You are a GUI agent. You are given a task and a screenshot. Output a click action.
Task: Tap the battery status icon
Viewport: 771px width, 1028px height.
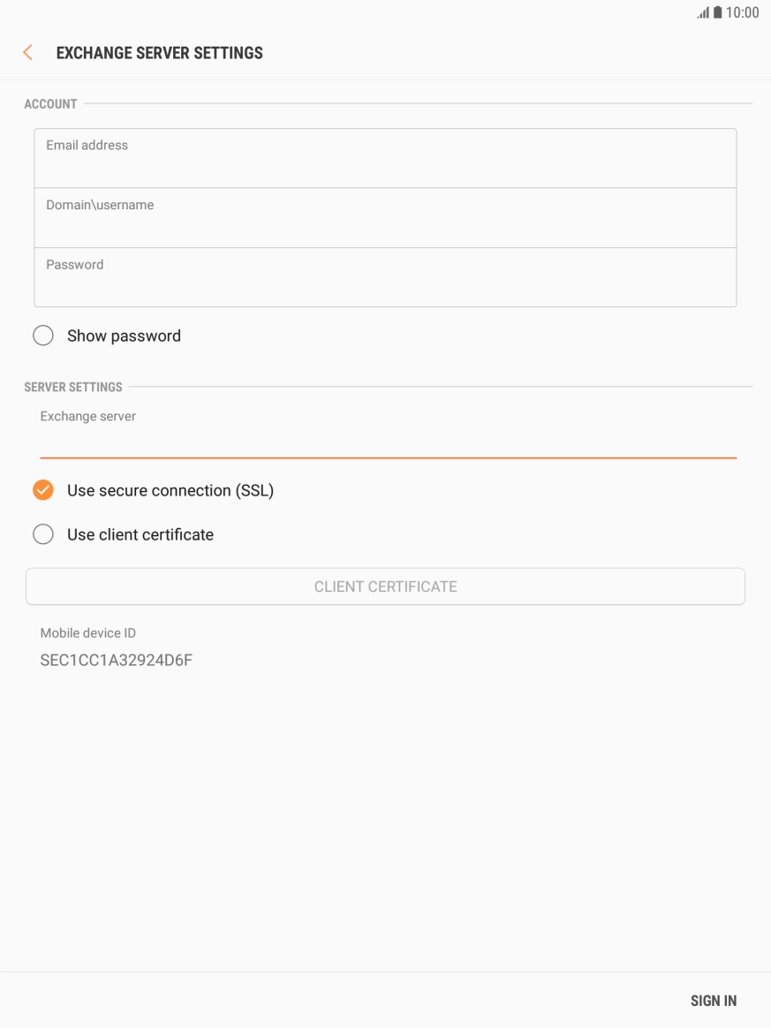click(x=717, y=13)
